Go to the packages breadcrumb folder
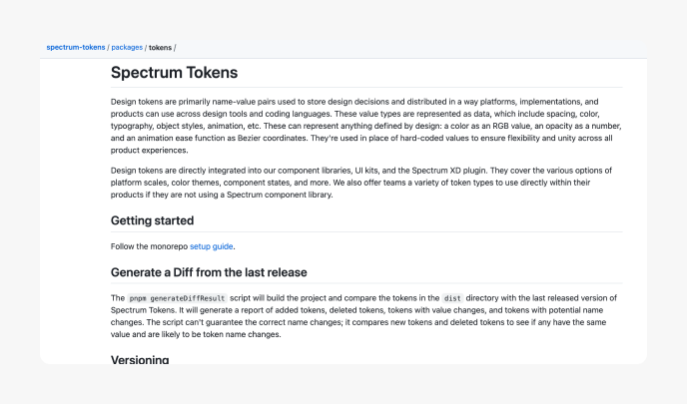The width and height of the screenshot is (687, 404). point(127,47)
